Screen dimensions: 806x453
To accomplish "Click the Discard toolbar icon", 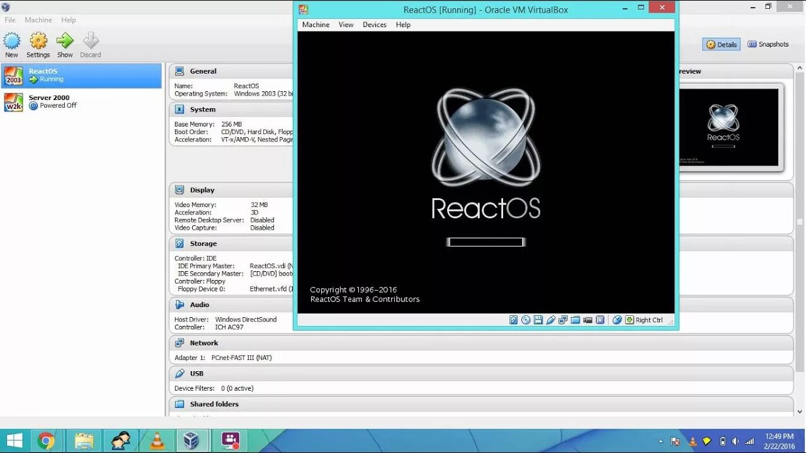I will tap(91, 41).
